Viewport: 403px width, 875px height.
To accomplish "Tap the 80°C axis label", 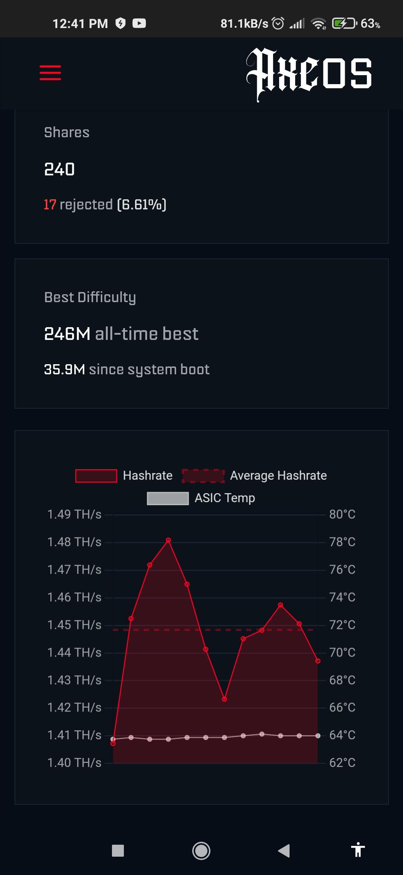I will point(342,515).
